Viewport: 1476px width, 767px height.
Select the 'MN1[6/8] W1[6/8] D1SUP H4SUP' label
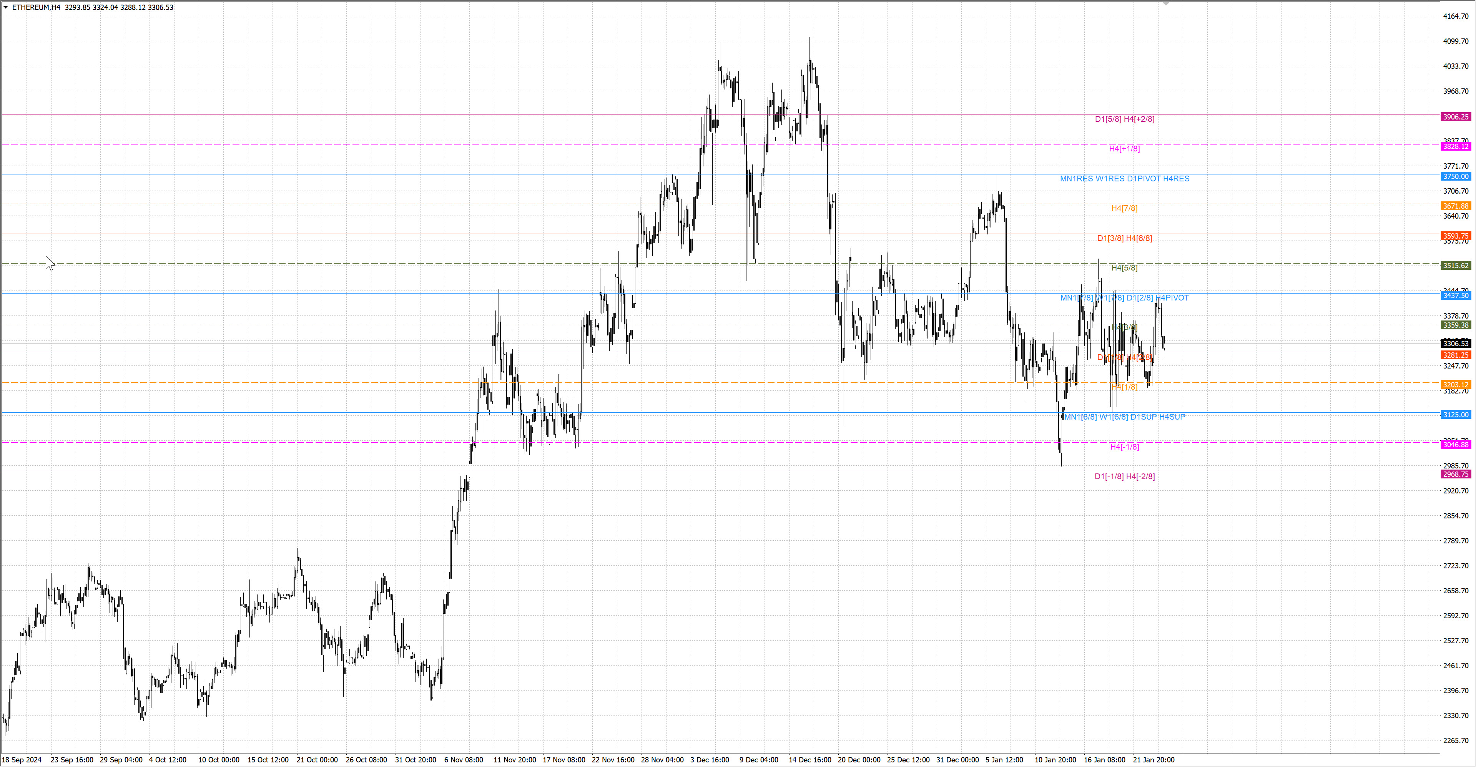(x=1124, y=417)
